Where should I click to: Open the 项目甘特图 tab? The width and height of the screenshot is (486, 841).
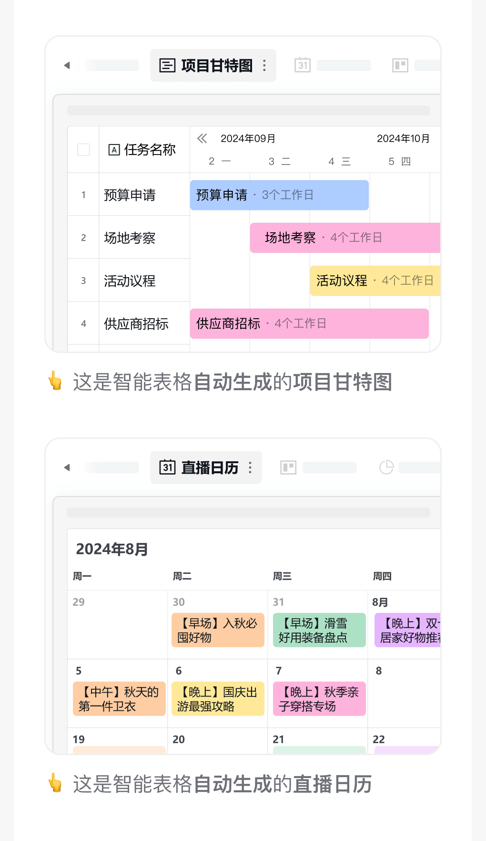(x=213, y=65)
